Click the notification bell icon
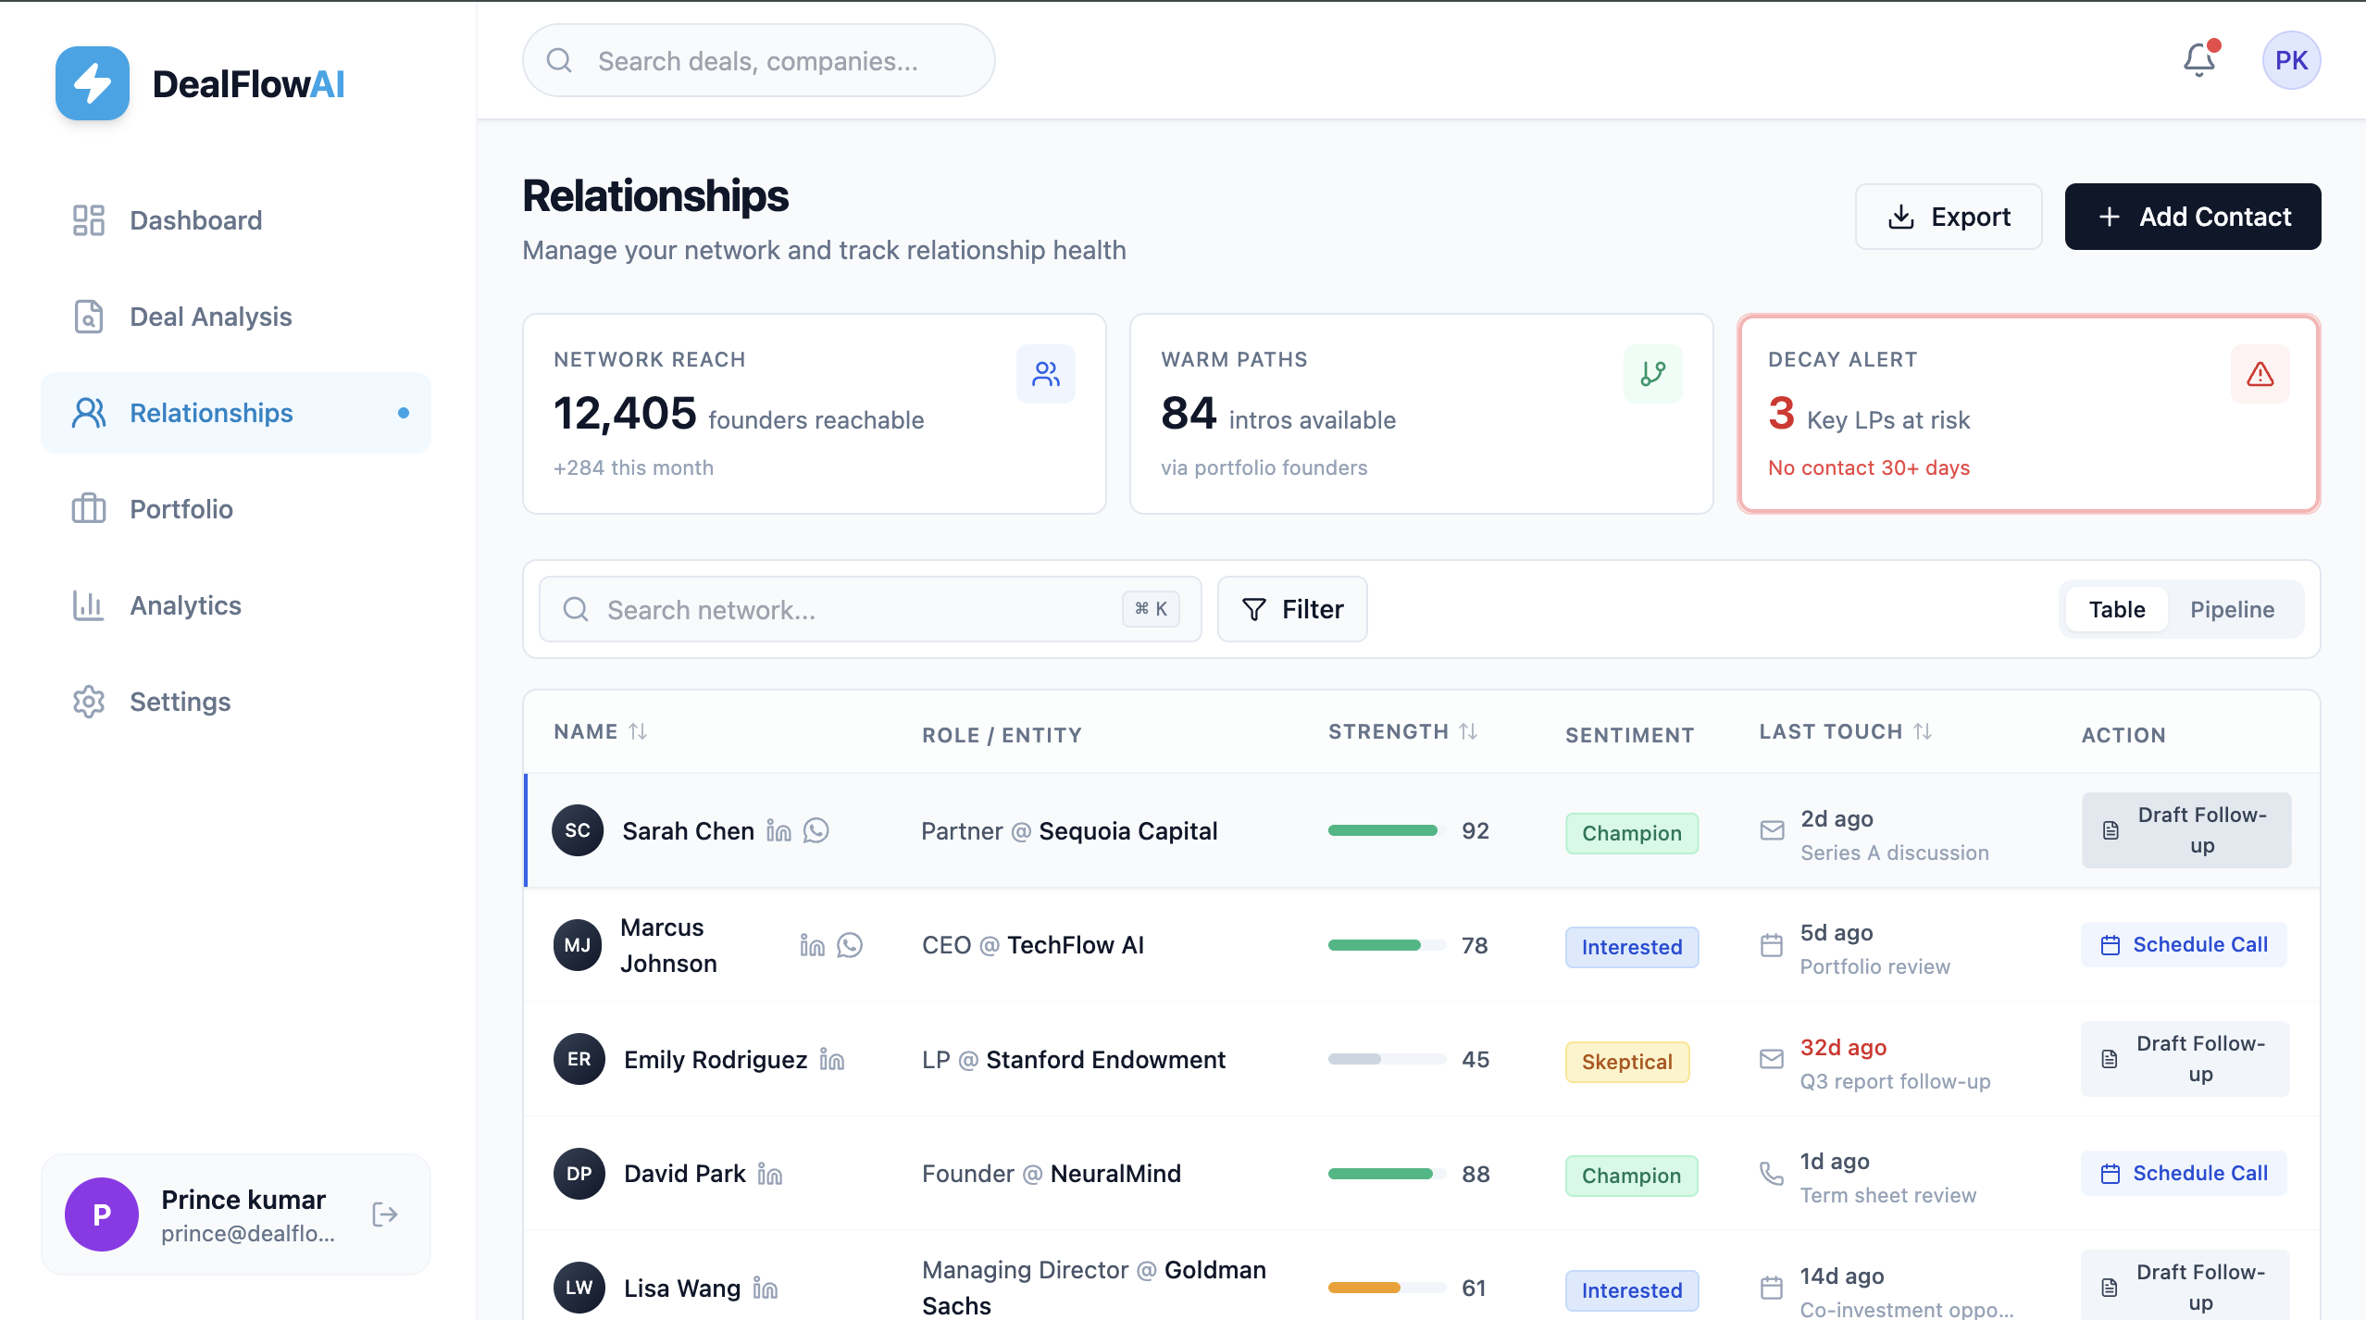Image resolution: width=2366 pixels, height=1320 pixels. tap(2198, 60)
